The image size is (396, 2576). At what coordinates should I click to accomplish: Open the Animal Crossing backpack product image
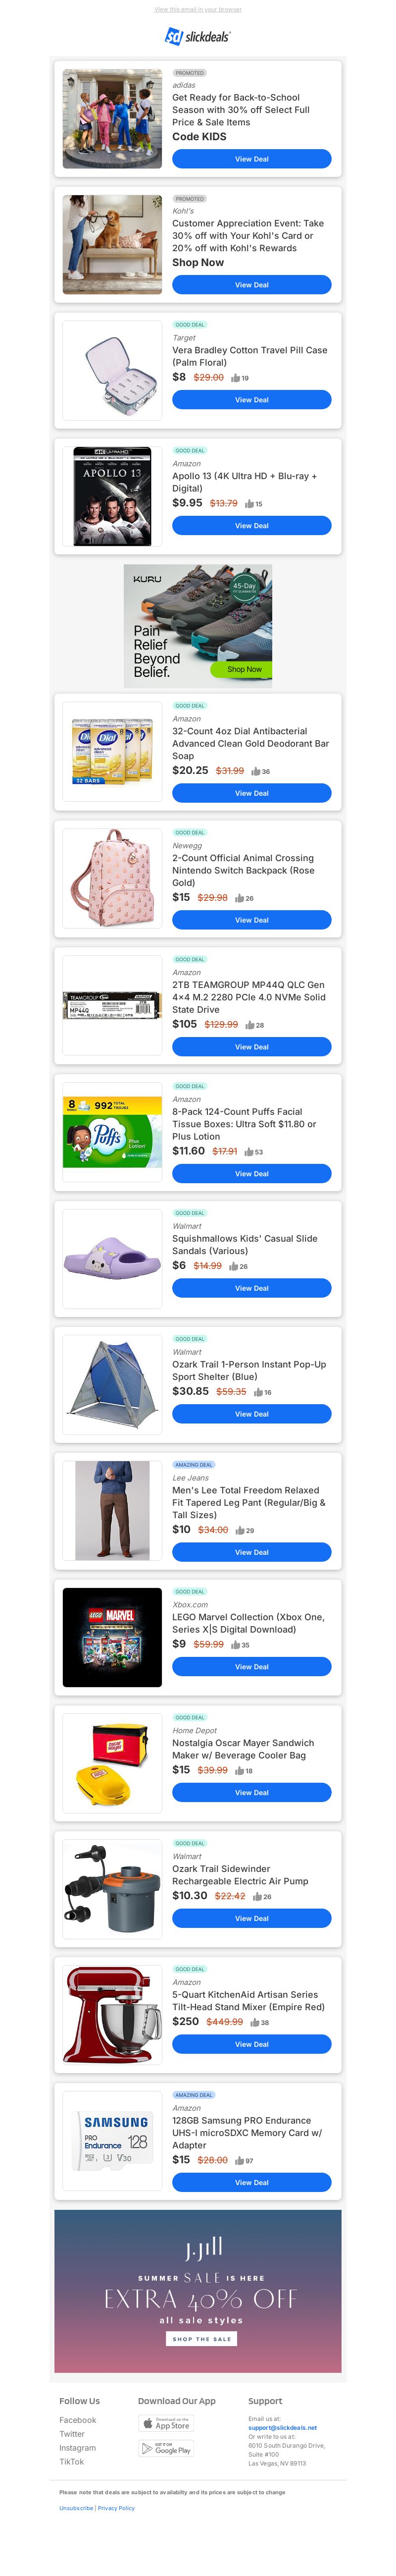(112, 878)
